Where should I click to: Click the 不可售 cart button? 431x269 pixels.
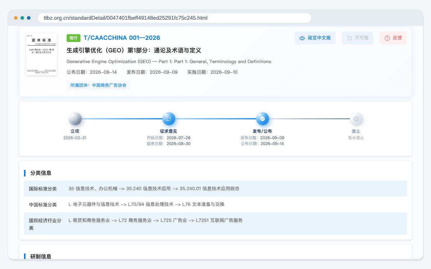coord(357,38)
